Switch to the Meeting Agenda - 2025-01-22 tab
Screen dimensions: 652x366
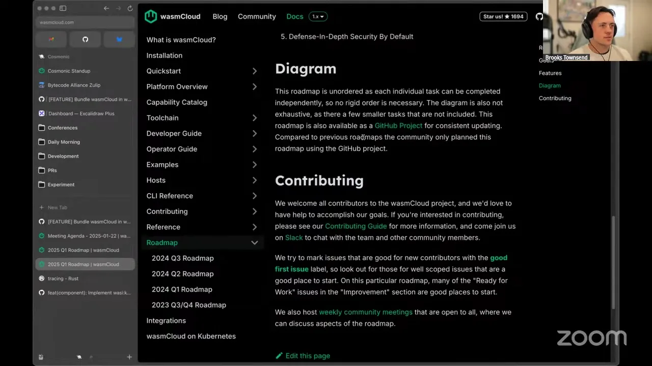pyautogui.click(x=85, y=236)
